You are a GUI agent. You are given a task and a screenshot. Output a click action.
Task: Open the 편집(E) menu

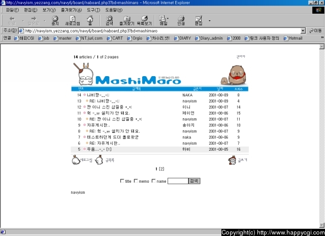tap(30, 10)
